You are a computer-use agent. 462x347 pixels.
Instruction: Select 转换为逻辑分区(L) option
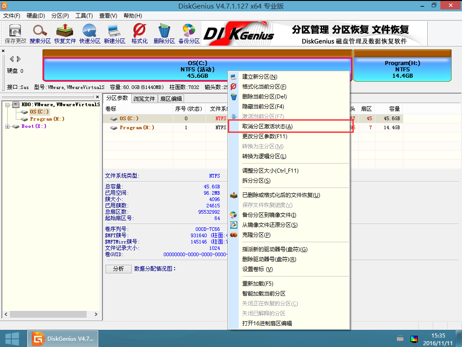(x=289, y=156)
